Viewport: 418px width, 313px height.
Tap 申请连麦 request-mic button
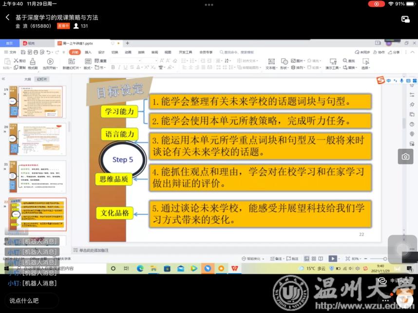394,281
